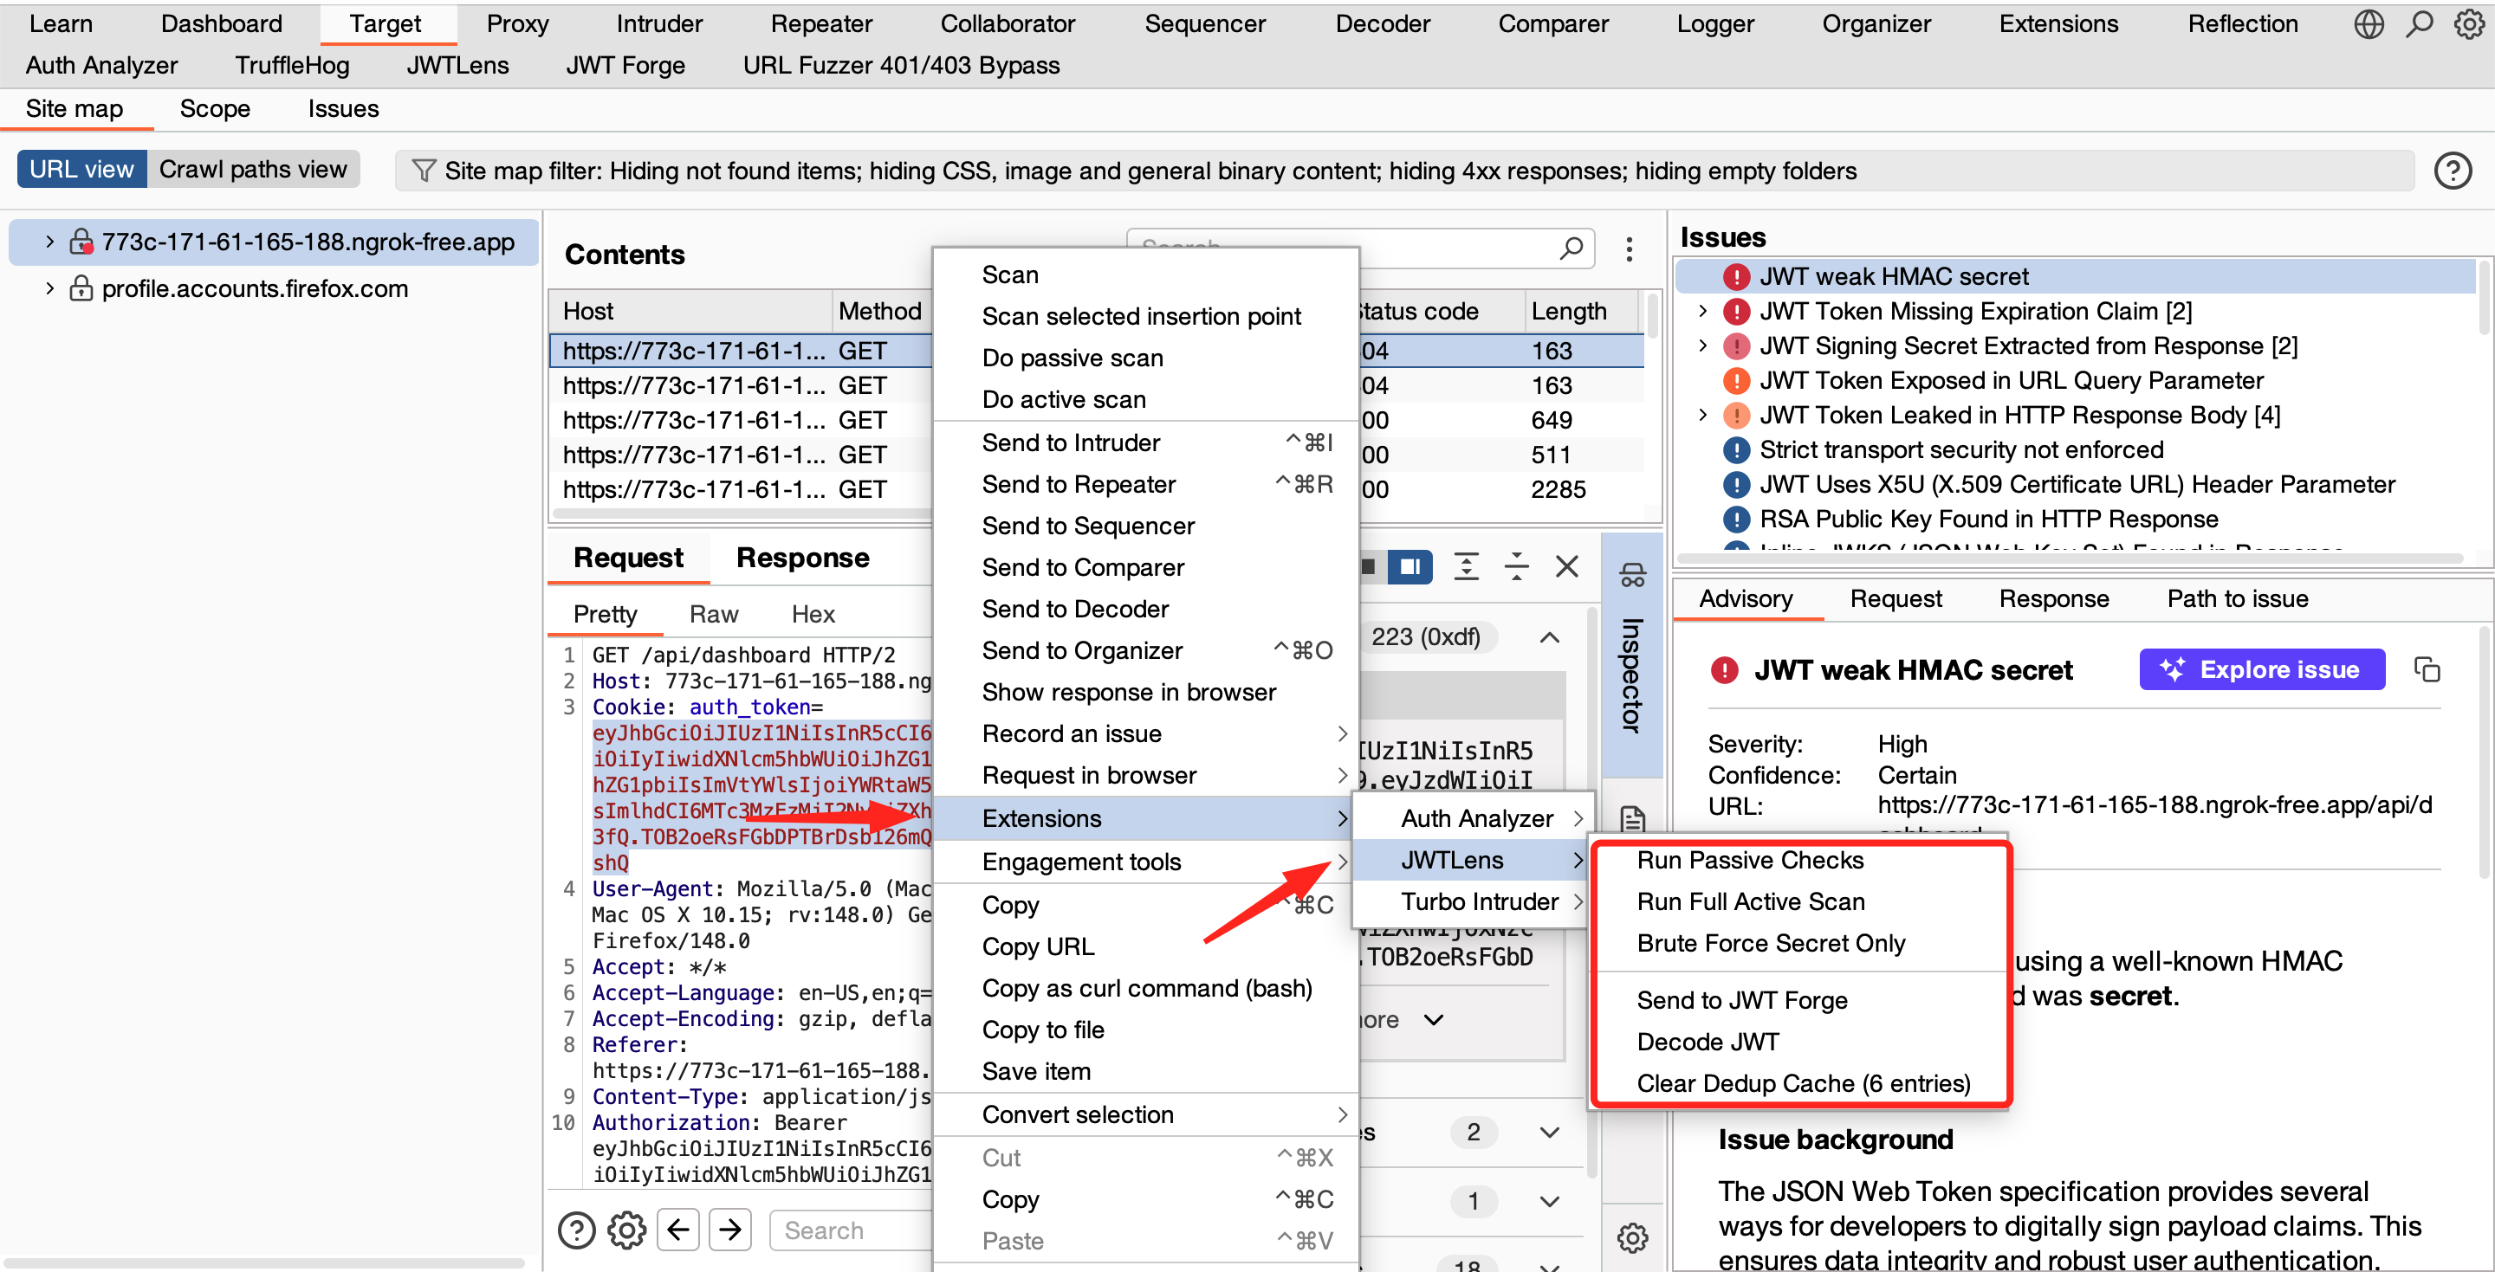This screenshot has width=2495, height=1272.
Task: Close the message editor with the X icon
Action: click(x=1567, y=566)
